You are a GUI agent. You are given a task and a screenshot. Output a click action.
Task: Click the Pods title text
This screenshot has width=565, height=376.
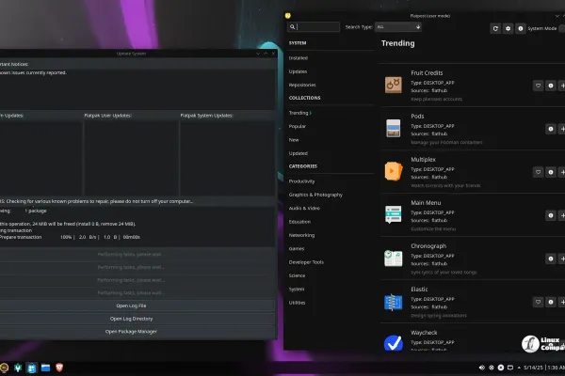pos(417,117)
